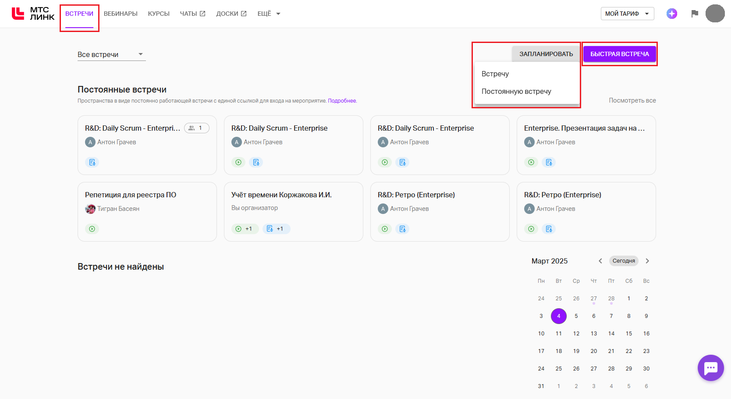Click notes icon on third Daily Scrum card
The width and height of the screenshot is (731, 399).
click(402, 162)
